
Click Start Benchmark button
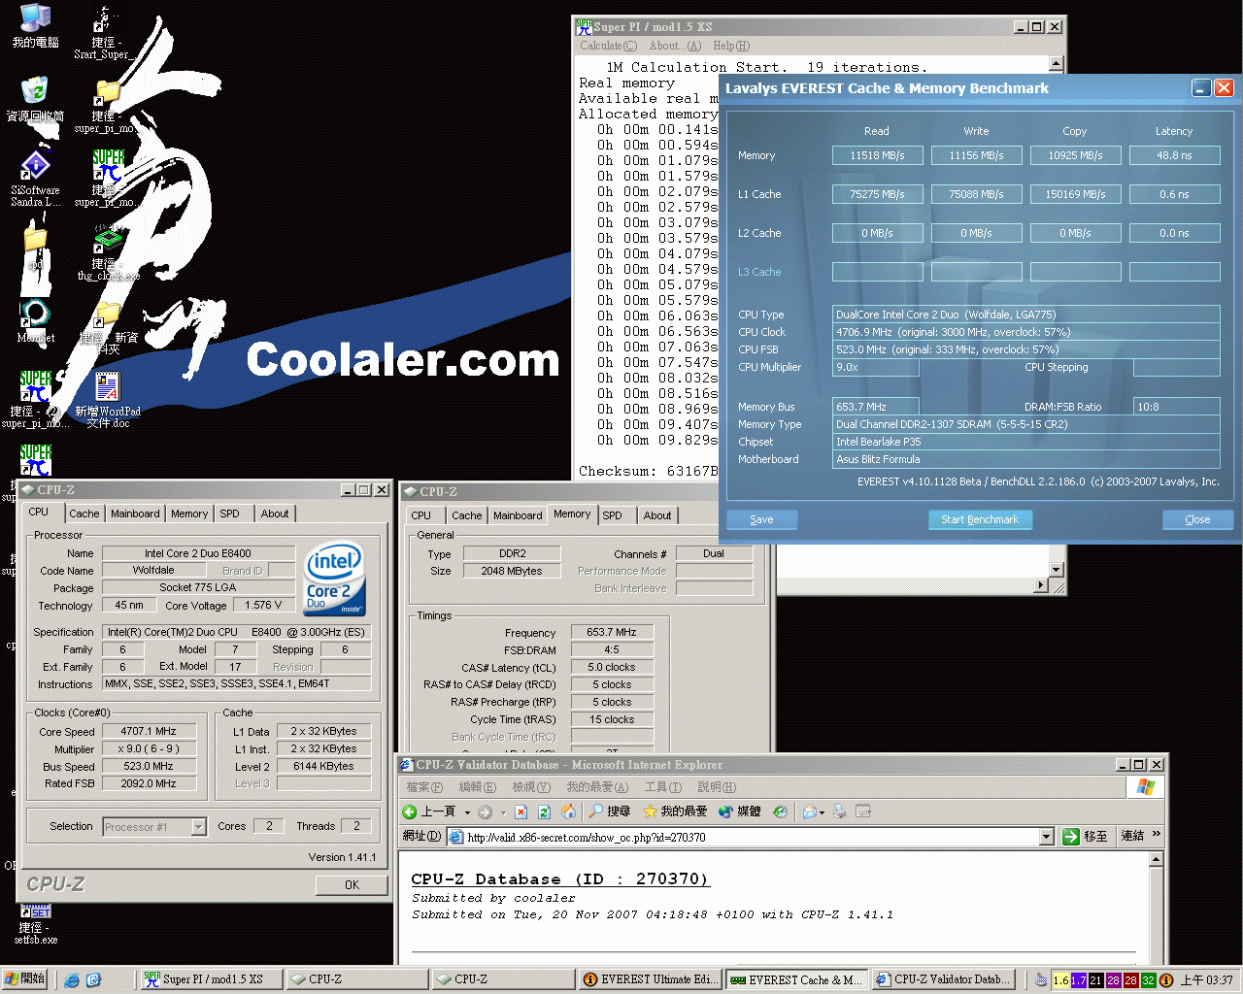[x=980, y=519]
